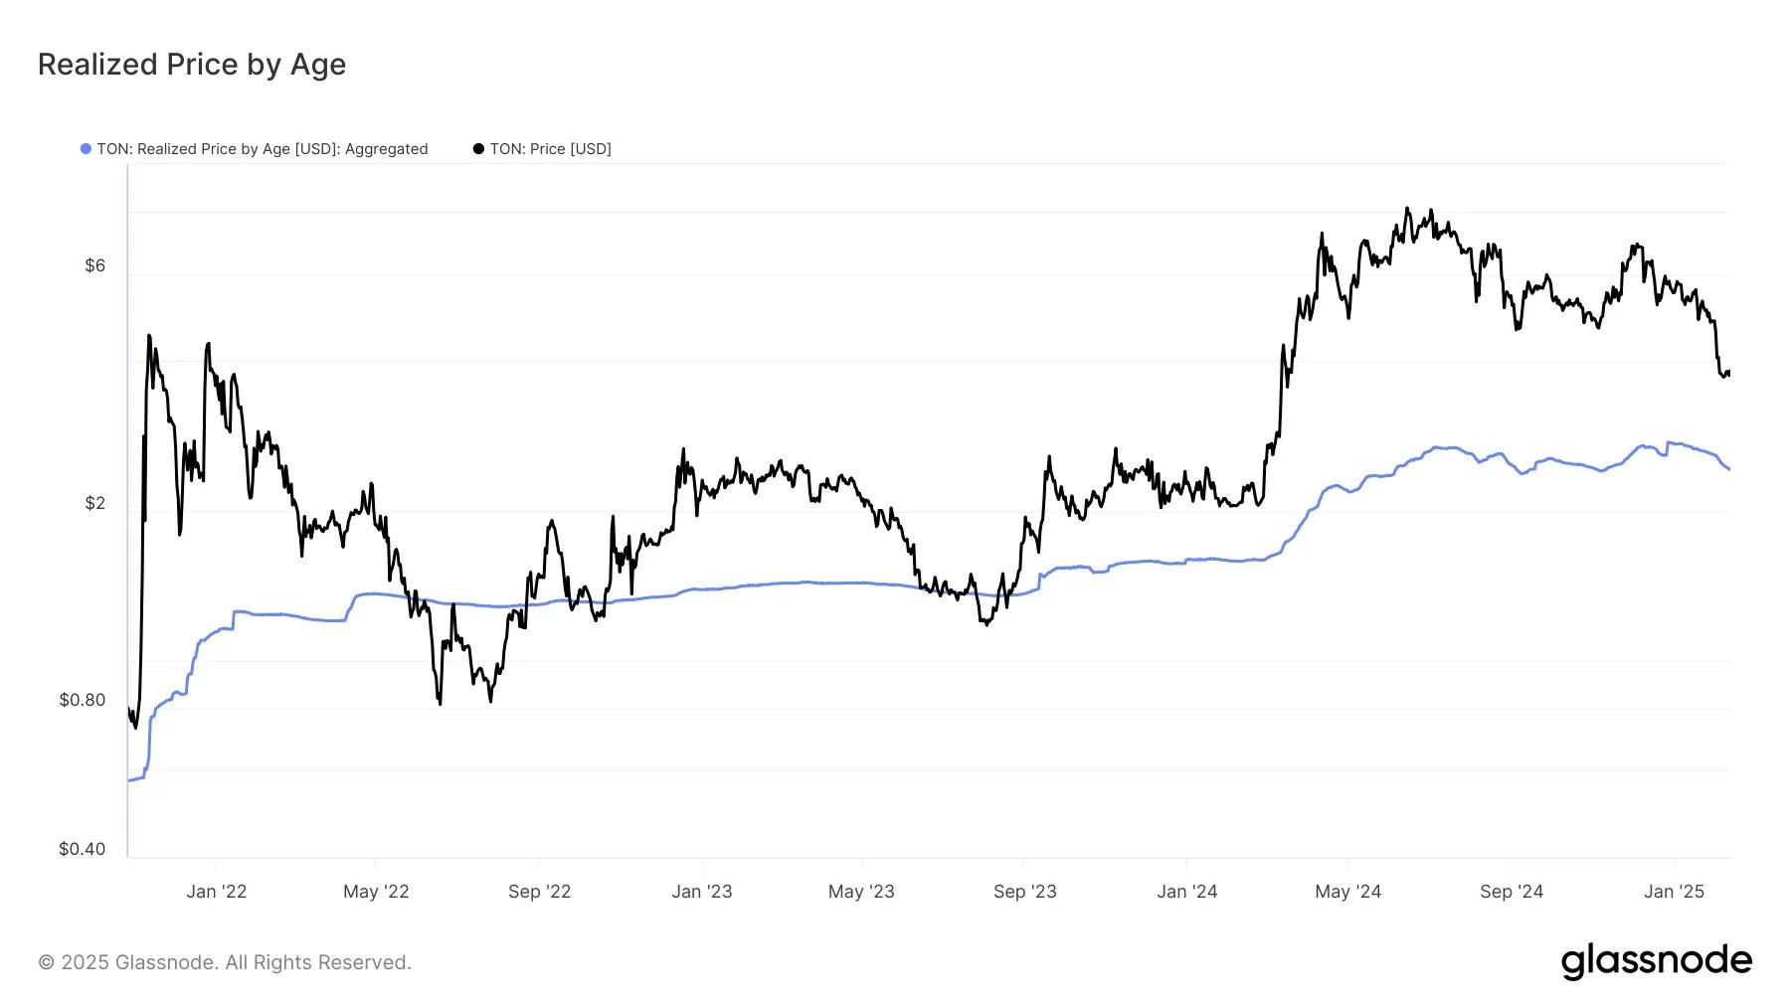Click the black TON Price legend dot
The height and width of the screenshot is (1007, 1790).
pos(478,149)
